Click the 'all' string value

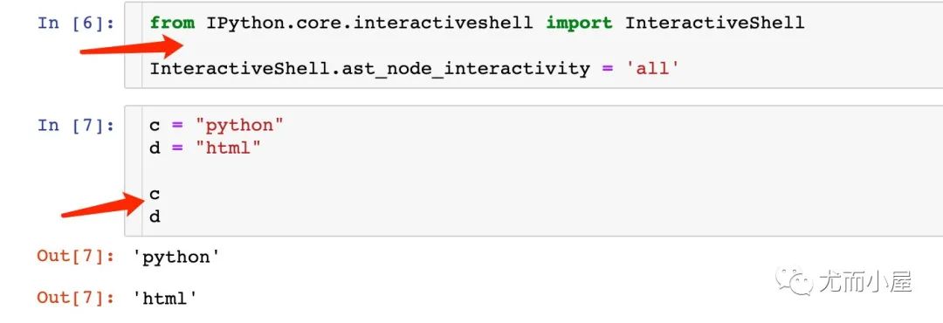tap(652, 69)
